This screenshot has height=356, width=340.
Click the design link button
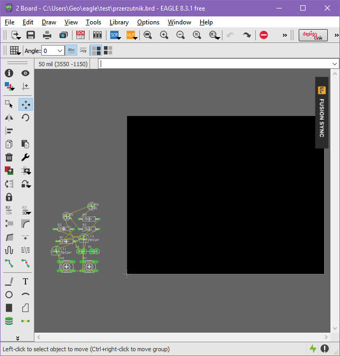click(313, 35)
